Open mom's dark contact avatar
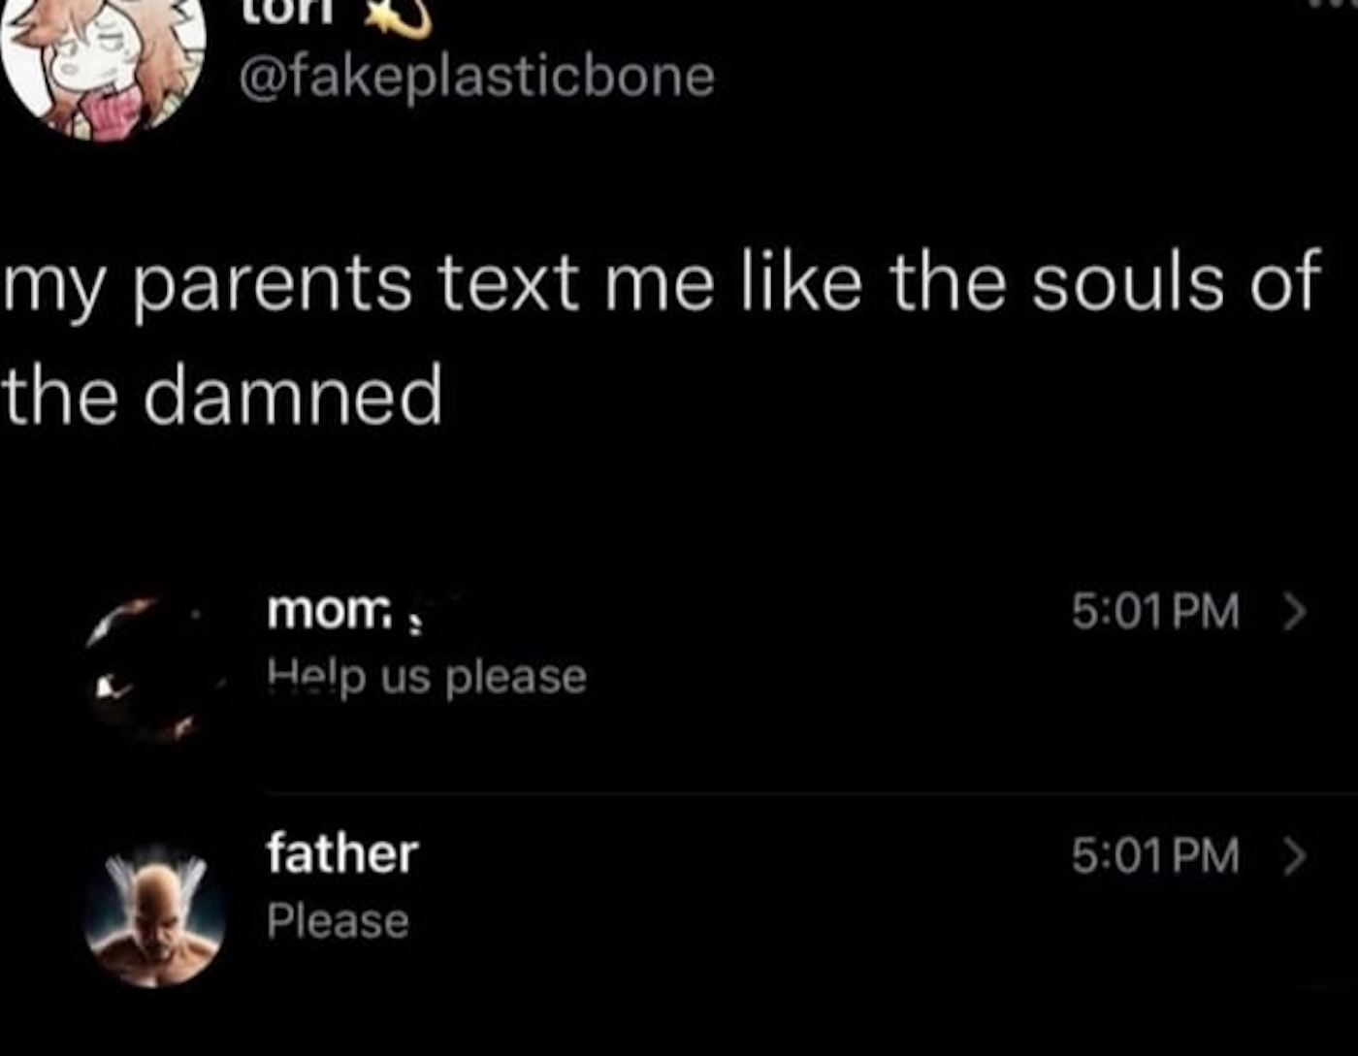This screenshot has width=1358, height=1056. point(155,669)
